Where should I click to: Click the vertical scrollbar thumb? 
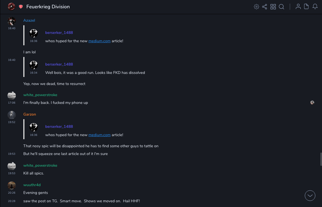(321, 159)
